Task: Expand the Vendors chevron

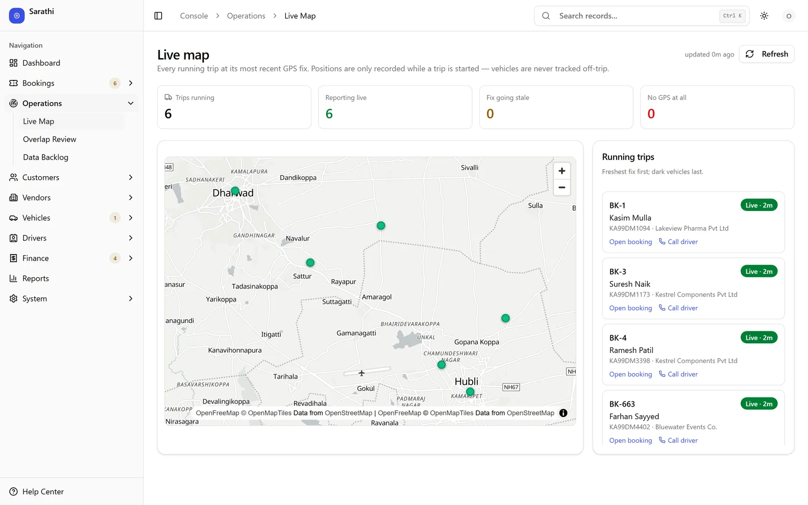Action: 131,198
